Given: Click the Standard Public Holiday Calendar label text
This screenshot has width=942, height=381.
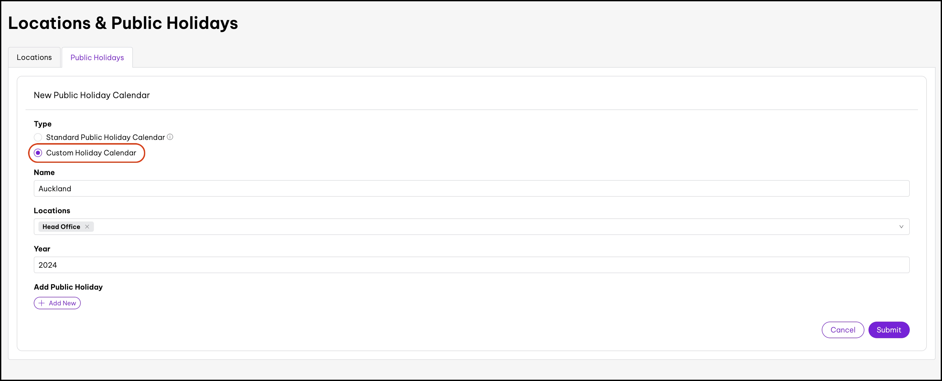Looking at the screenshot, I should [x=105, y=137].
